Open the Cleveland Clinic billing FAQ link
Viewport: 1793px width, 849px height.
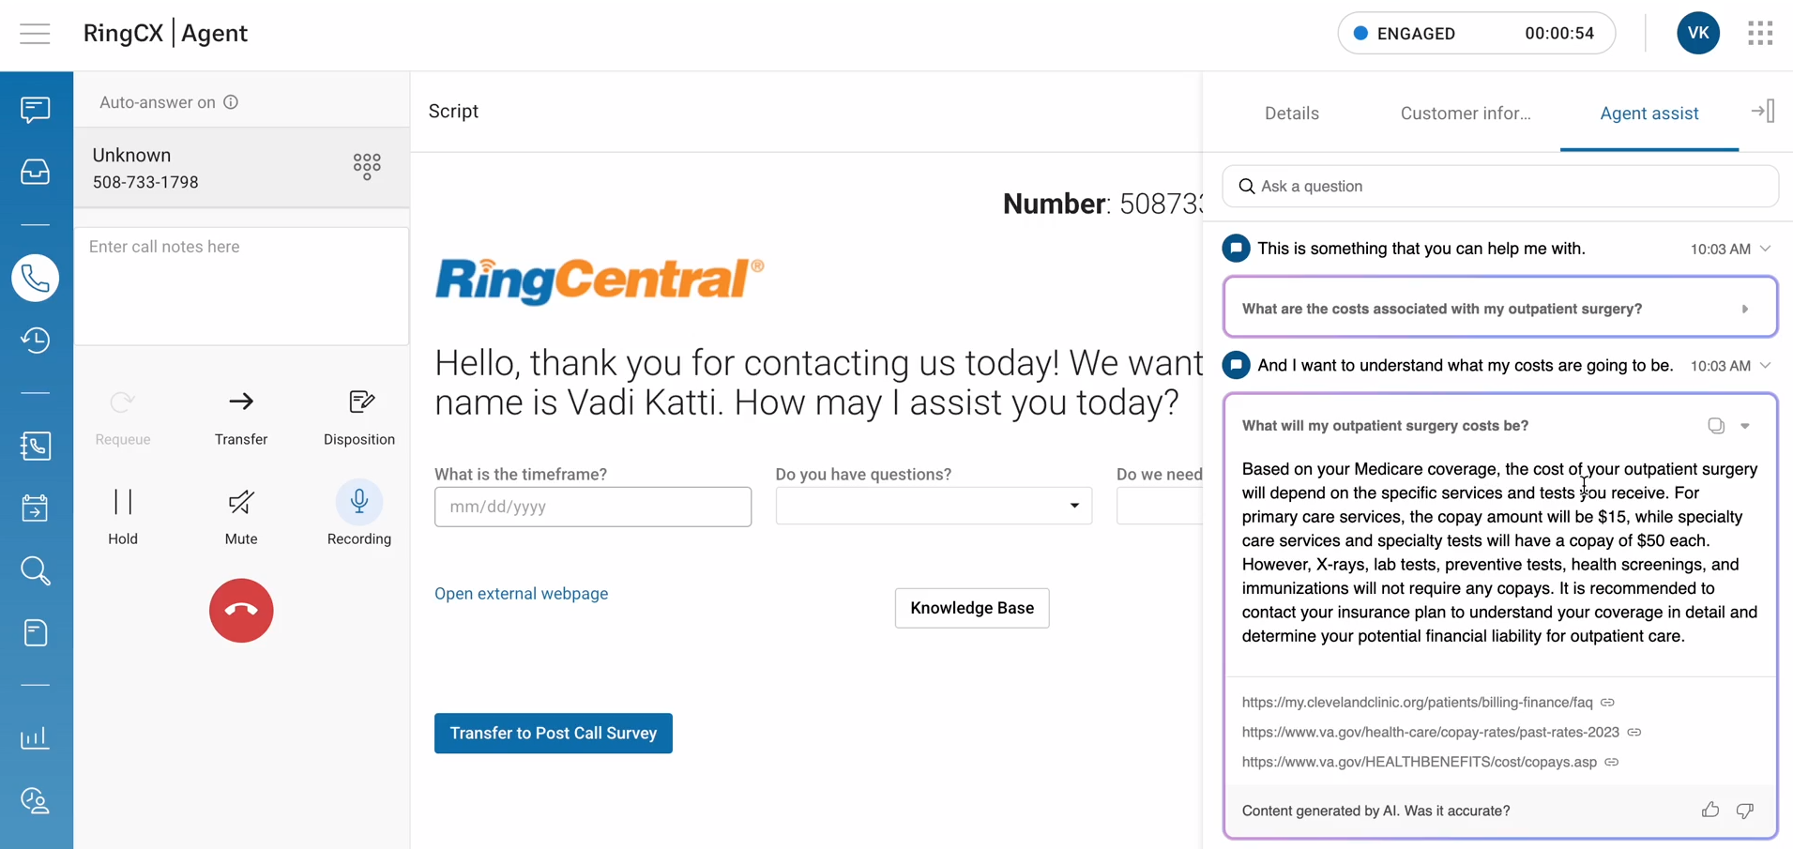click(1417, 702)
